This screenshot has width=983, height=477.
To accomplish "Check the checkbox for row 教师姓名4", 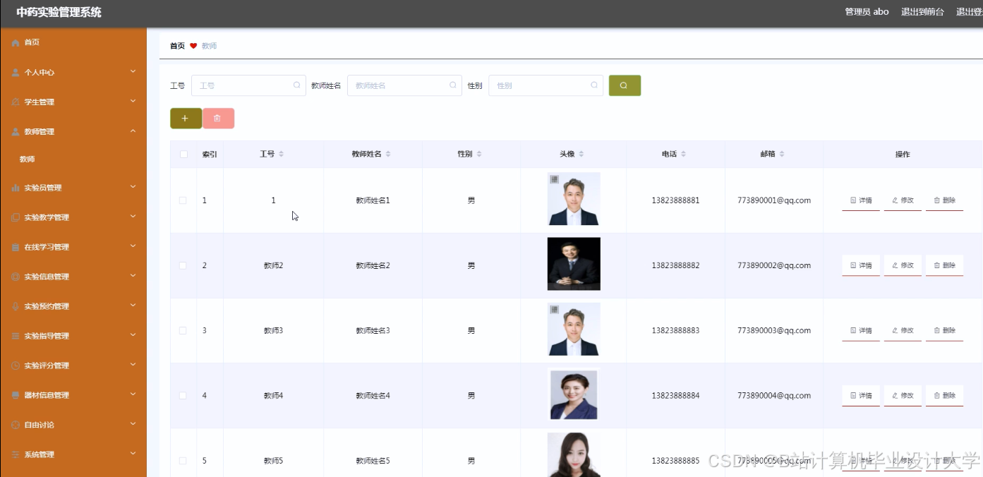I will (x=183, y=396).
